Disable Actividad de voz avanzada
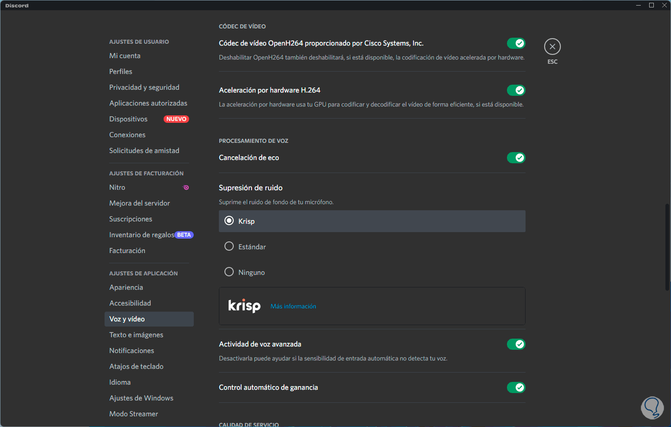 coord(516,344)
